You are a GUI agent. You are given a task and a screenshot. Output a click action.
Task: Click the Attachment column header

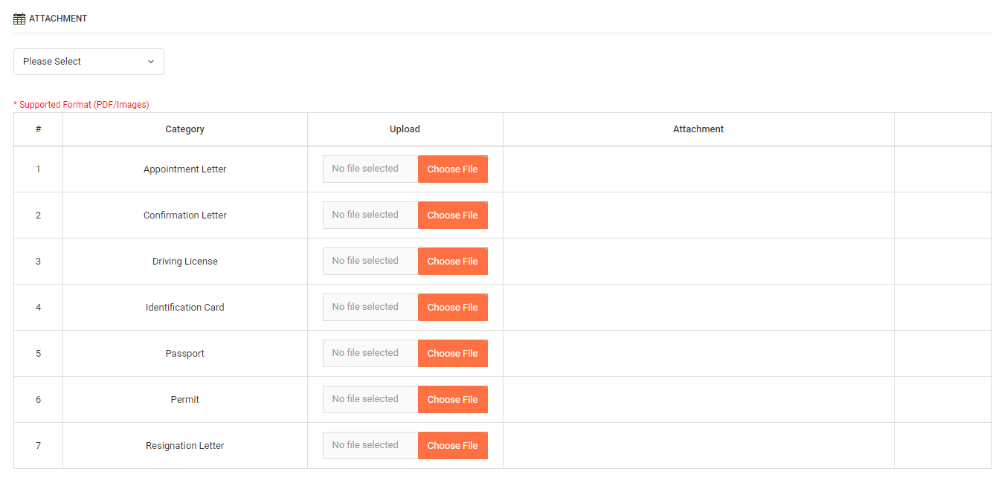698,129
